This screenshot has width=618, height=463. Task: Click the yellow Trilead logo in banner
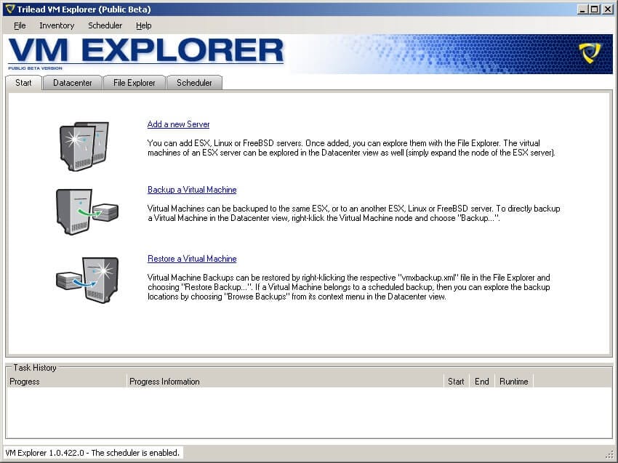click(x=590, y=53)
